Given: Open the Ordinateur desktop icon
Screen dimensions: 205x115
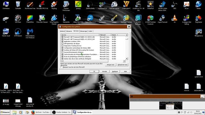Looking at the screenshot, I should pyautogui.click(x=6, y=5).
